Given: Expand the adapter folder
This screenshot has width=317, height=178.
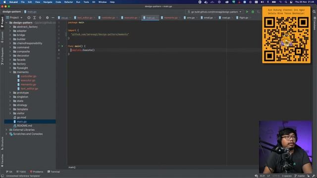Looking at the screenshot, I should coord(10,31).
